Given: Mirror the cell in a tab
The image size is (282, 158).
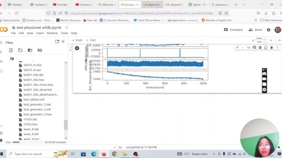Looking at the screenshot, I should click(266, 47).
